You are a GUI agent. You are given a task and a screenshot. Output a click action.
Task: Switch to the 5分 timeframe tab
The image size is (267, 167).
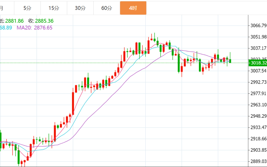coord(27,8)
